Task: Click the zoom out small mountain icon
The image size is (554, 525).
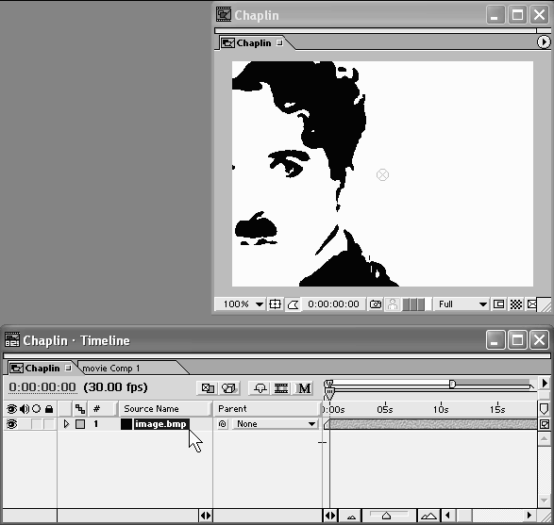Action: tap(351, 517)
